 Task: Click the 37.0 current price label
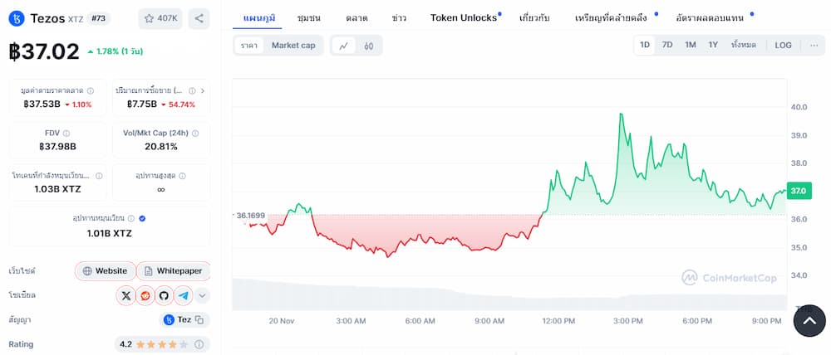click(x=798, y=191)
